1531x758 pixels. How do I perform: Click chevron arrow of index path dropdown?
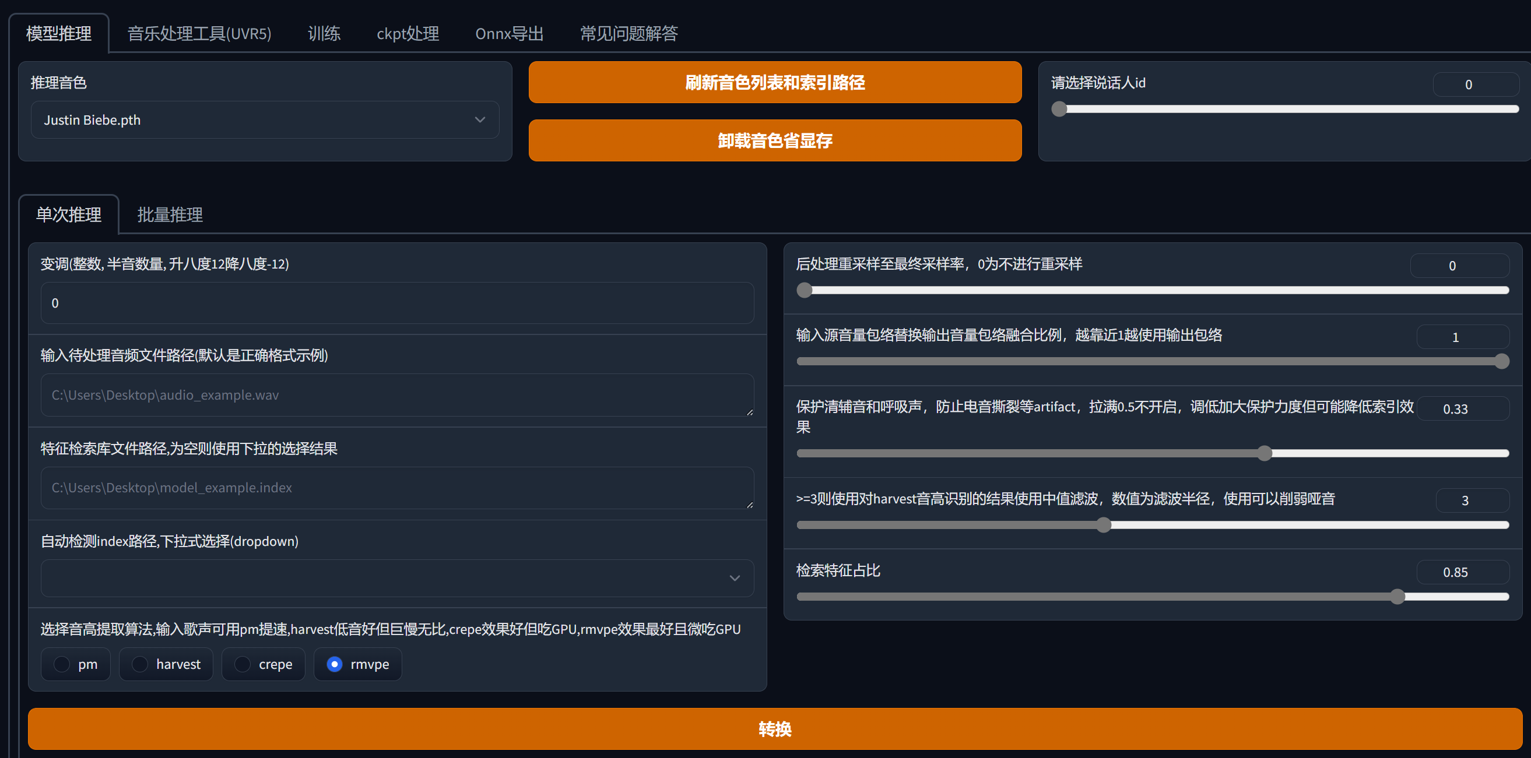pos(735,578)
